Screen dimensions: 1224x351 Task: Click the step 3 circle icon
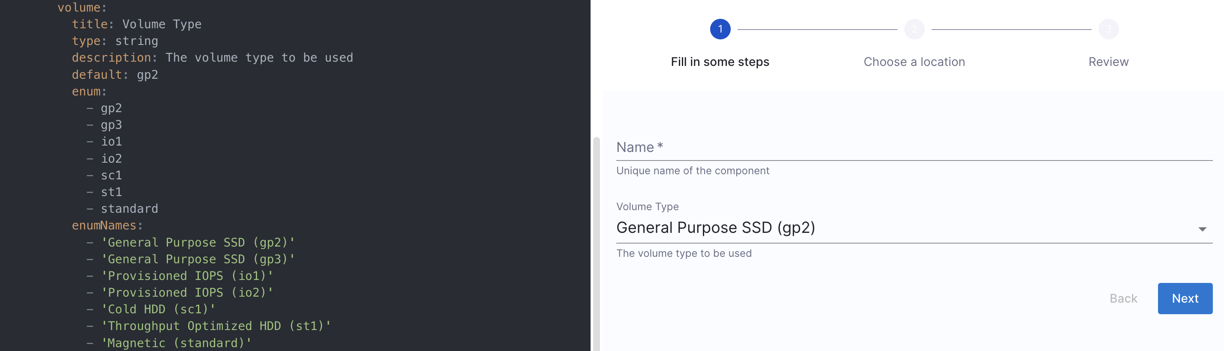[x=1108, y=30]
